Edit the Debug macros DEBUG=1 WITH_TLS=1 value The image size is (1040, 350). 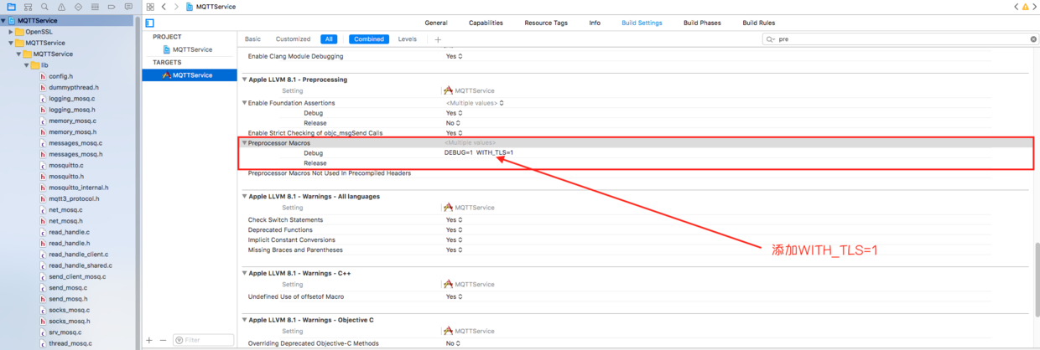(479, 153)
